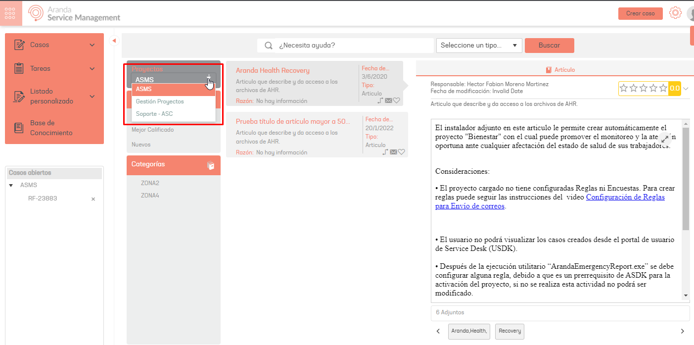Viewport: 694px width, 345px height.
Task: Close the RF-23883 open case
Action: (93, 198)
